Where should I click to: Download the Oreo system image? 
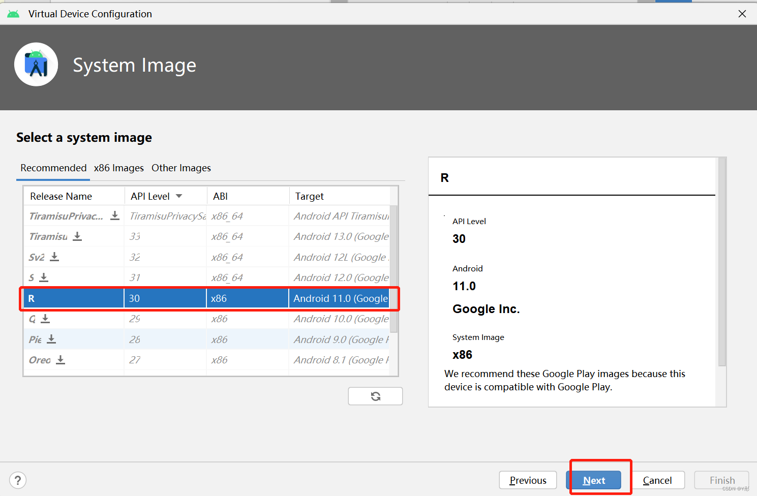pyautogui.click(x=60, y=360)
